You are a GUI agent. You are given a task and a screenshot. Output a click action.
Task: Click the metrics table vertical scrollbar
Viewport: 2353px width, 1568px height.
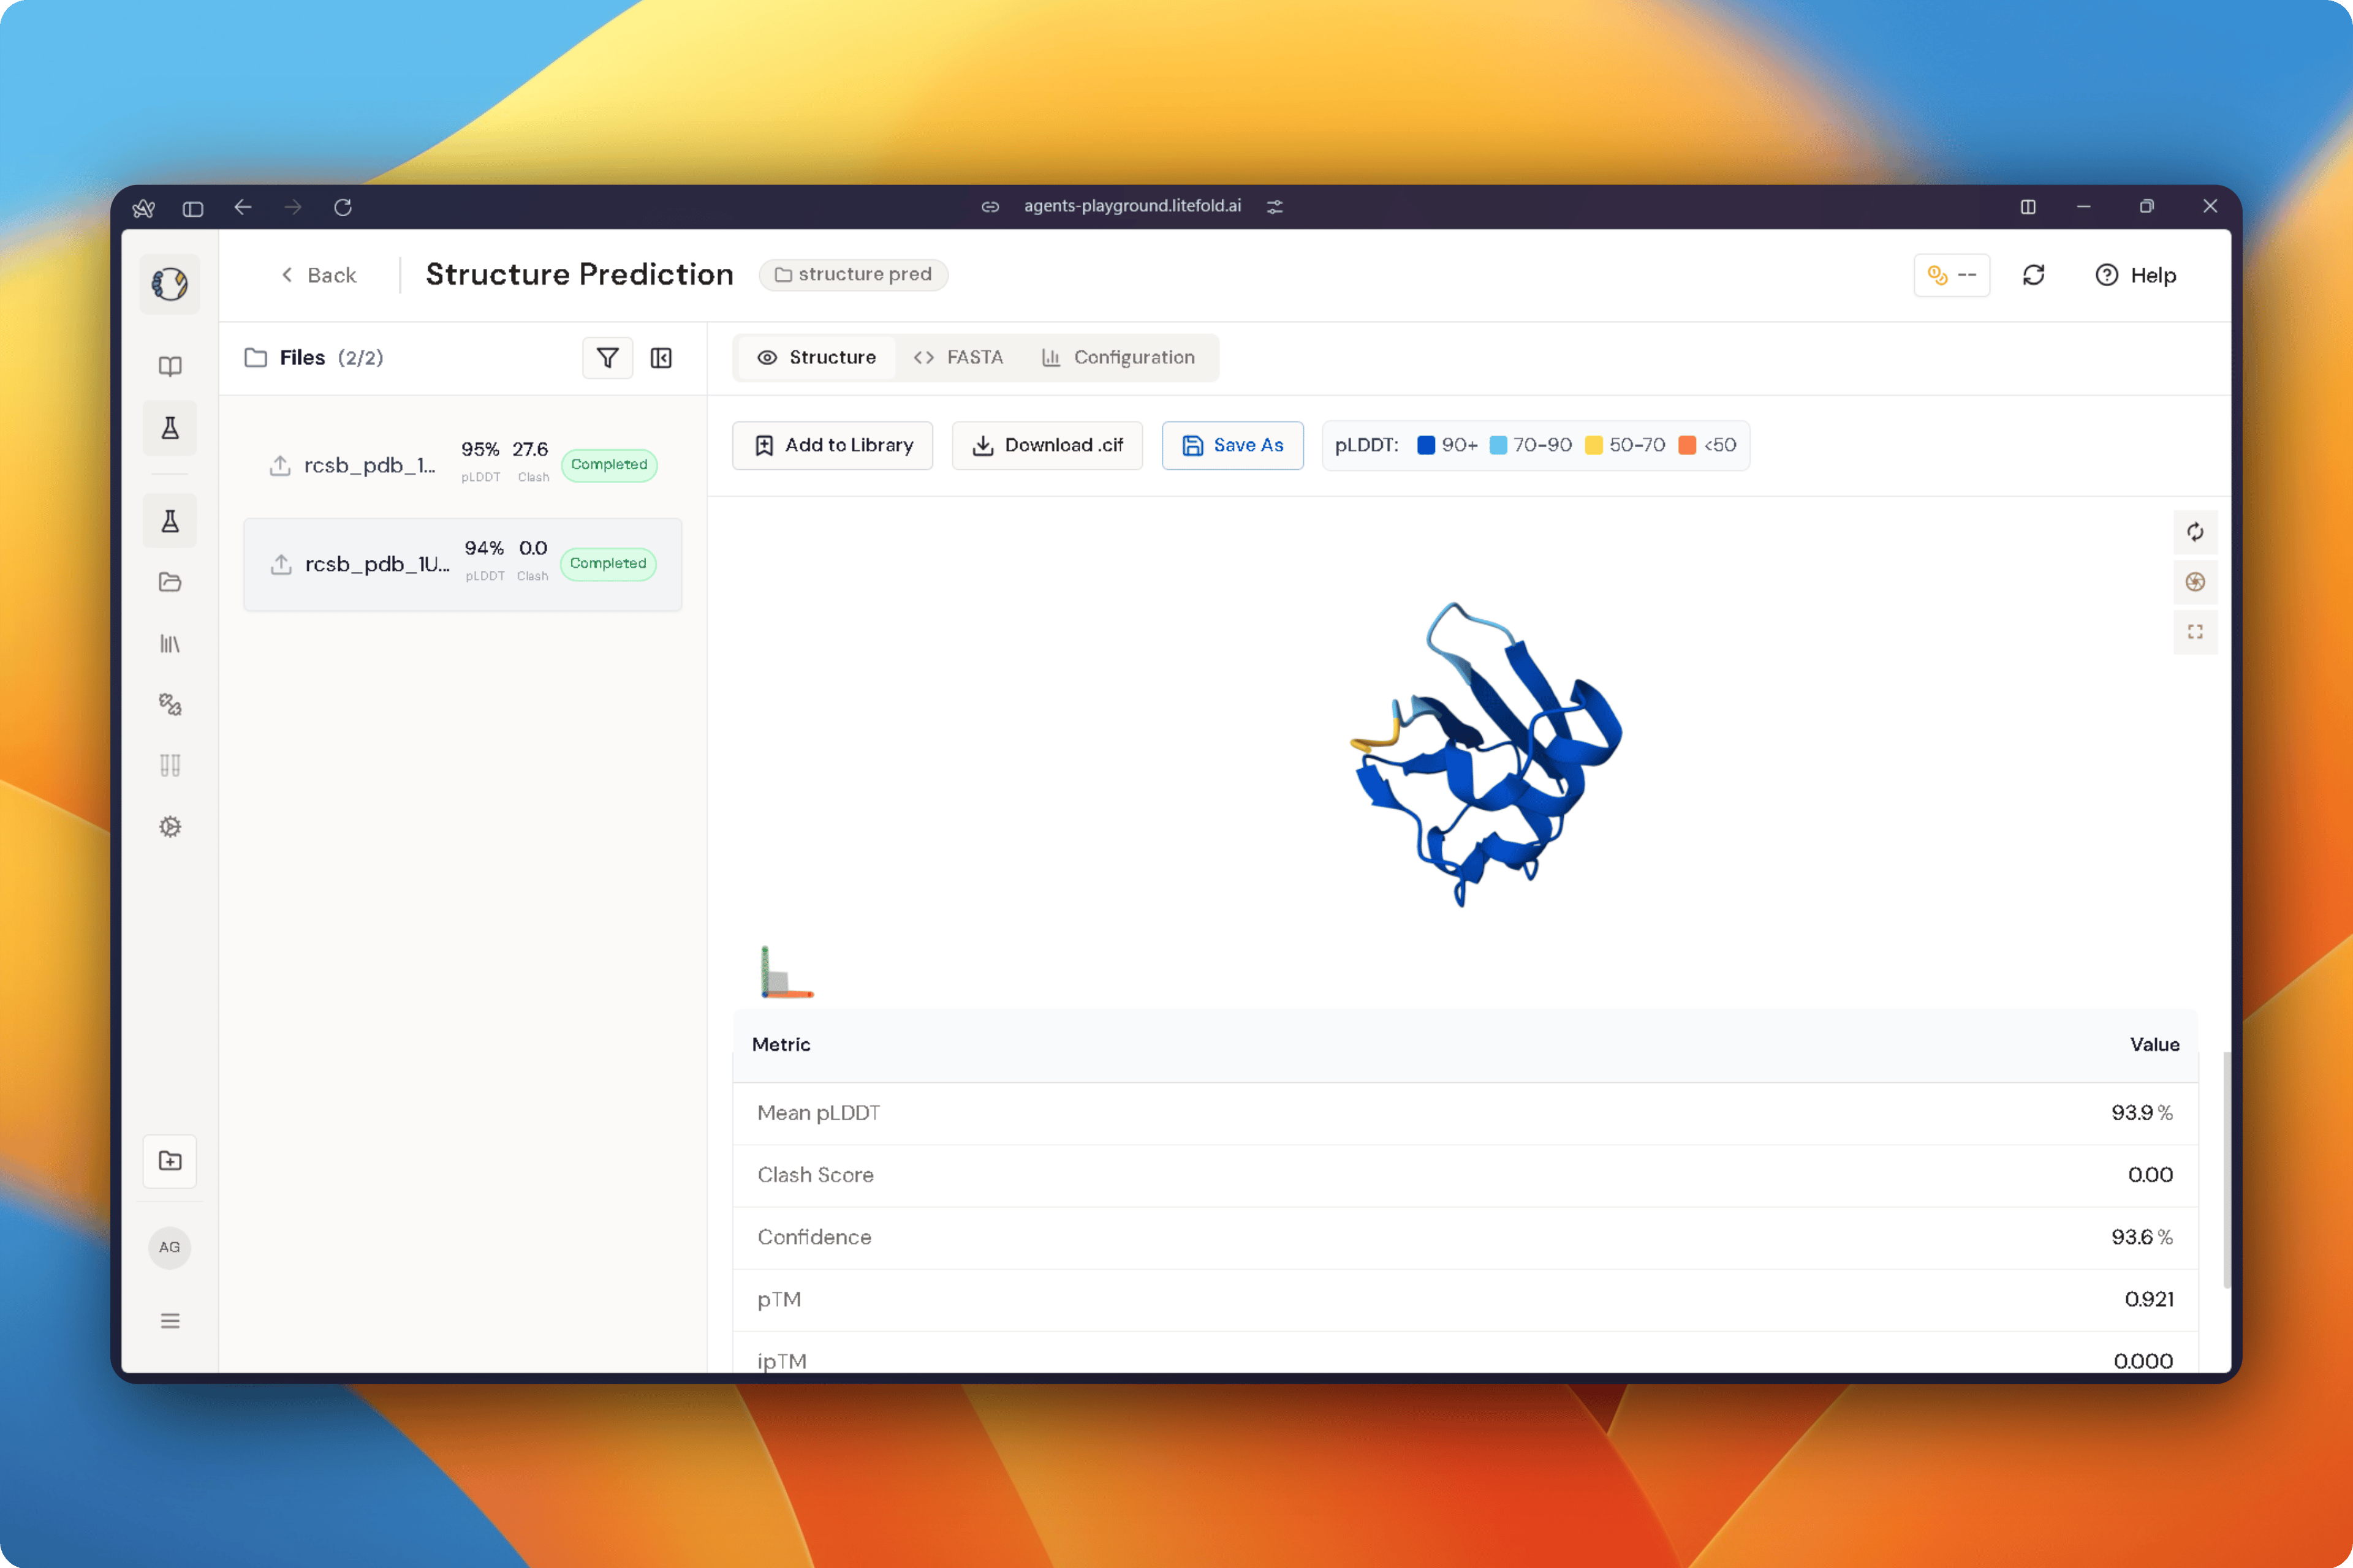[2226, 1170]
